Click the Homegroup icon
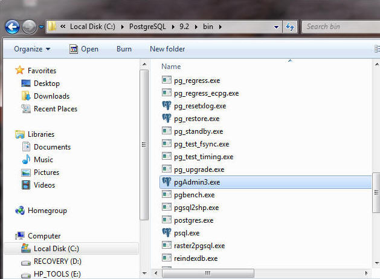This screenshot has height=279, width=380. click(19, 211)
